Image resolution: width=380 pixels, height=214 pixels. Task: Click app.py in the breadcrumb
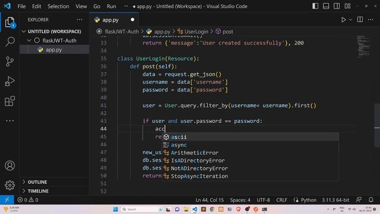(x=162, y=32)
